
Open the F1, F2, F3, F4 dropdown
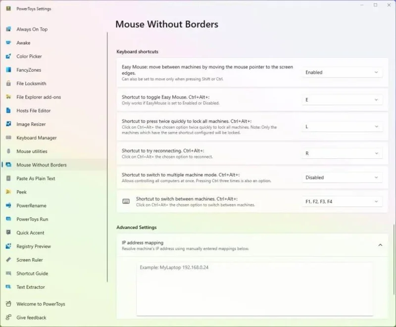[x=342, y=201]
